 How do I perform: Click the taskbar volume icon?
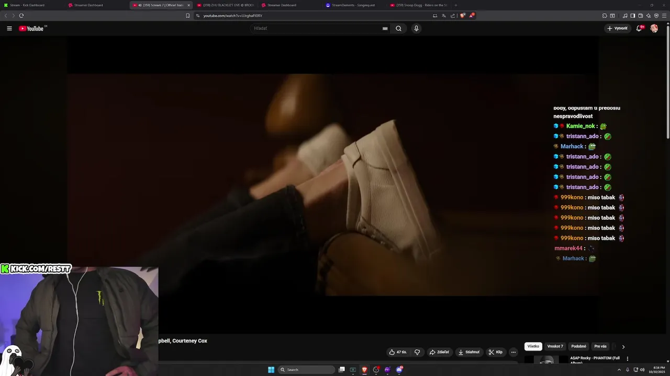642,370
